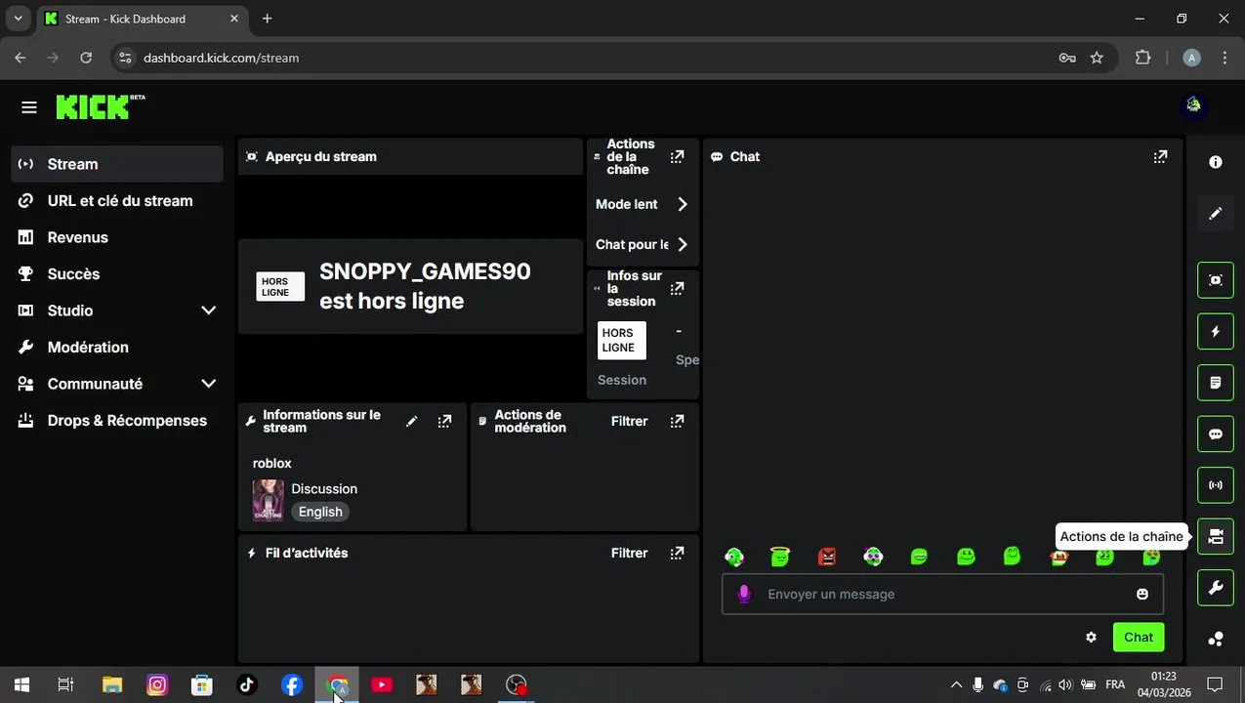Image resolution: width=1245 pixels, height=703 pixels.
Task: Open OBS Studio from the taskbar
Action: click(x=517, y=684)
